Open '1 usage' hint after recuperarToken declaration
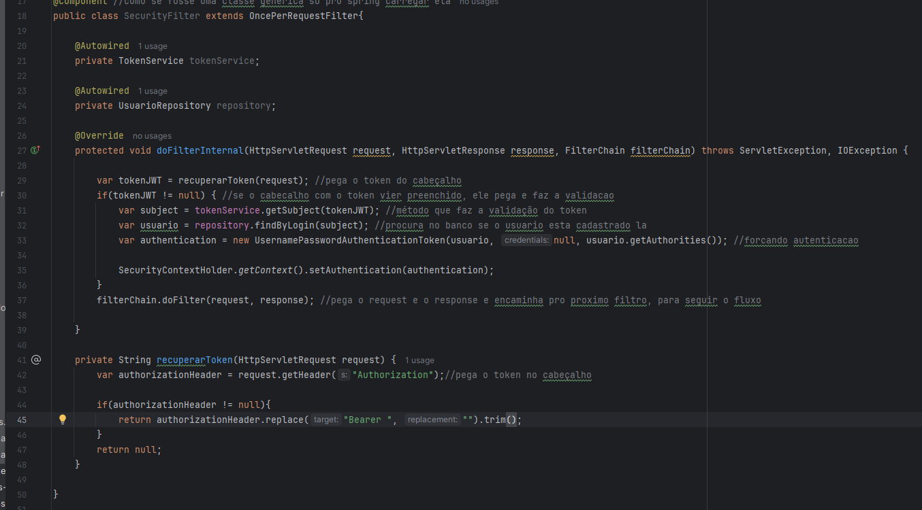 (419, 360)
